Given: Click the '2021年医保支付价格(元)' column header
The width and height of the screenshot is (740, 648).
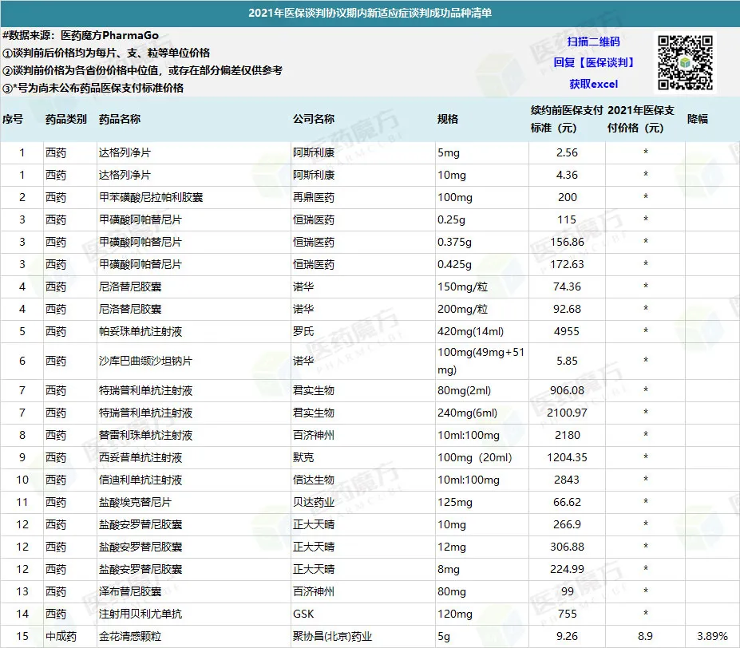Looking at the screenshot, I should pyautogui.click(x=641, y=119).
